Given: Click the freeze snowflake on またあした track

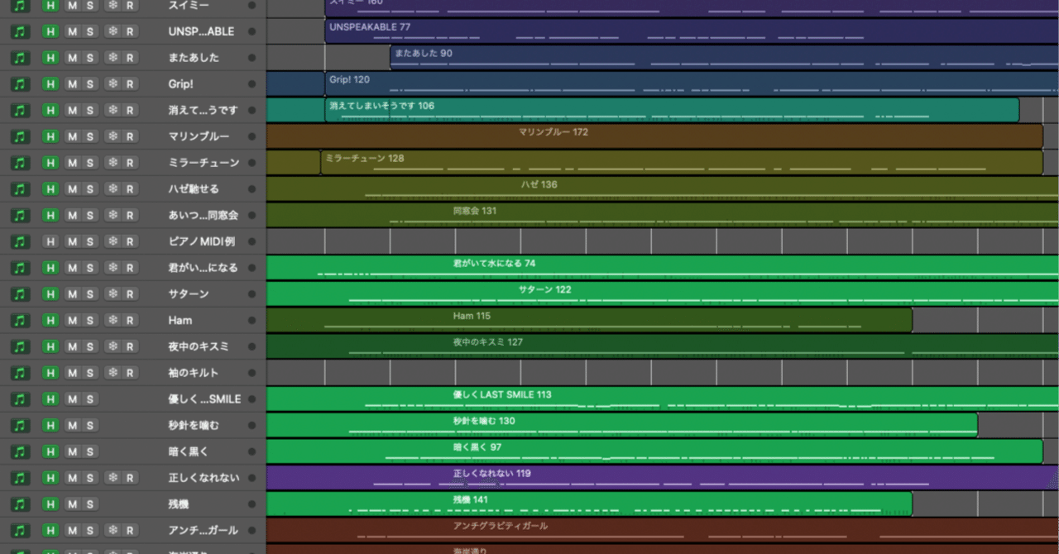Looking at the screenshot, I should coord(112,58).
